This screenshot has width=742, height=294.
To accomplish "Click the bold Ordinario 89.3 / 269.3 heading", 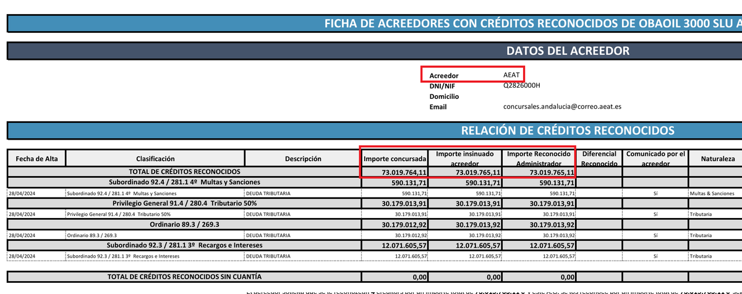I will [184, 224].
